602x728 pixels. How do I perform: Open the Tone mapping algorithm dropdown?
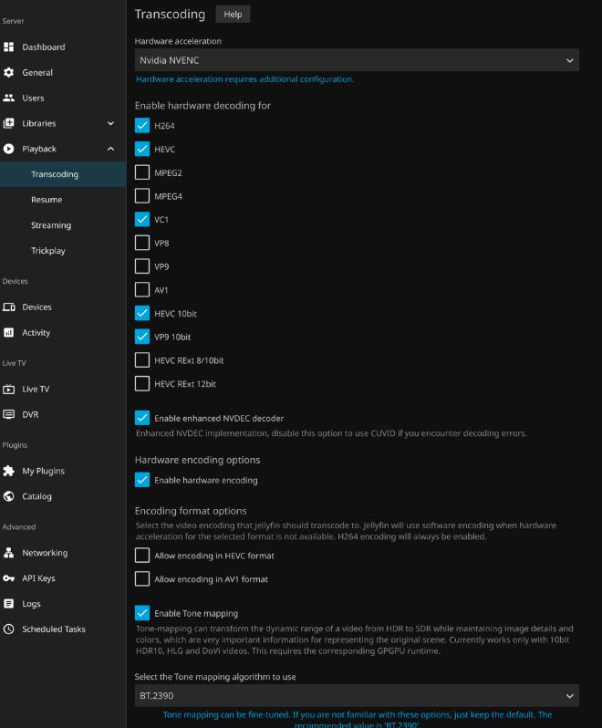[357, 696]
